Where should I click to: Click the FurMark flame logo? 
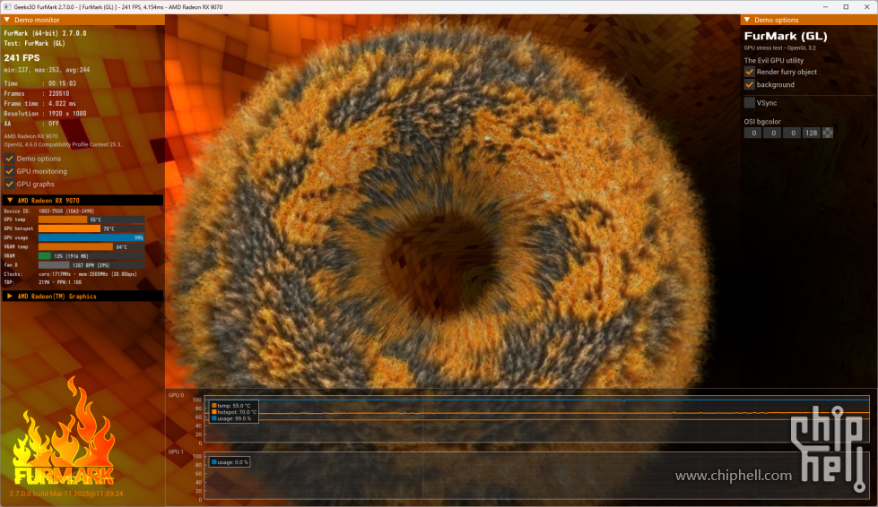pos(64,431)
